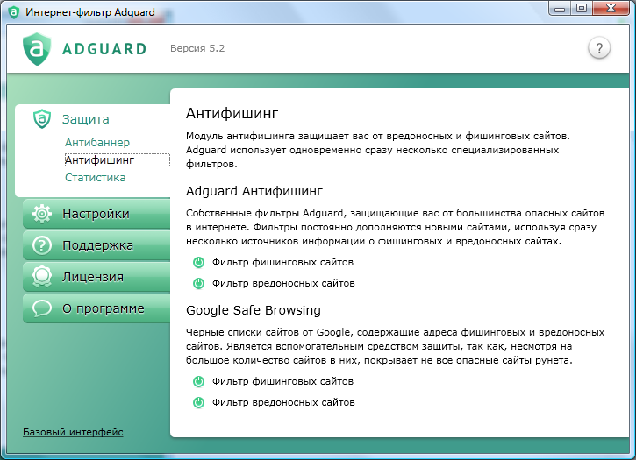Toggle Google Safe Browsing фильтр фишинговых сайтов
The image size is (636, 460).
[x=198, y=381]
